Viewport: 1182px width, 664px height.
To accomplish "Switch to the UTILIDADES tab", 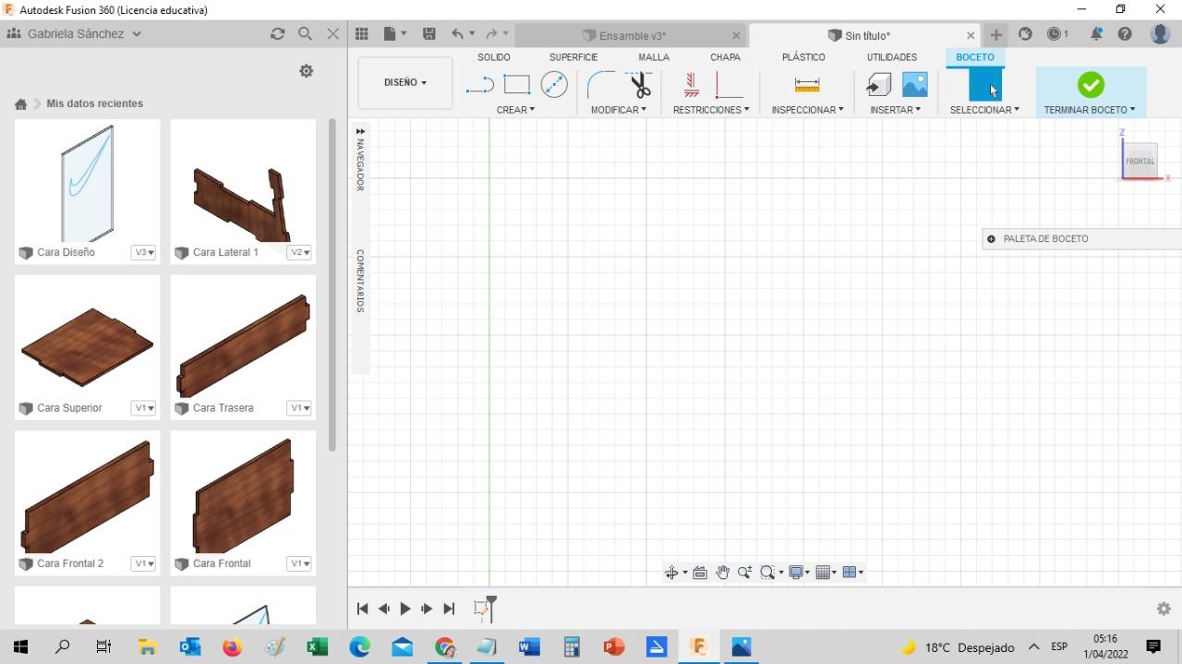I will 891,57.
